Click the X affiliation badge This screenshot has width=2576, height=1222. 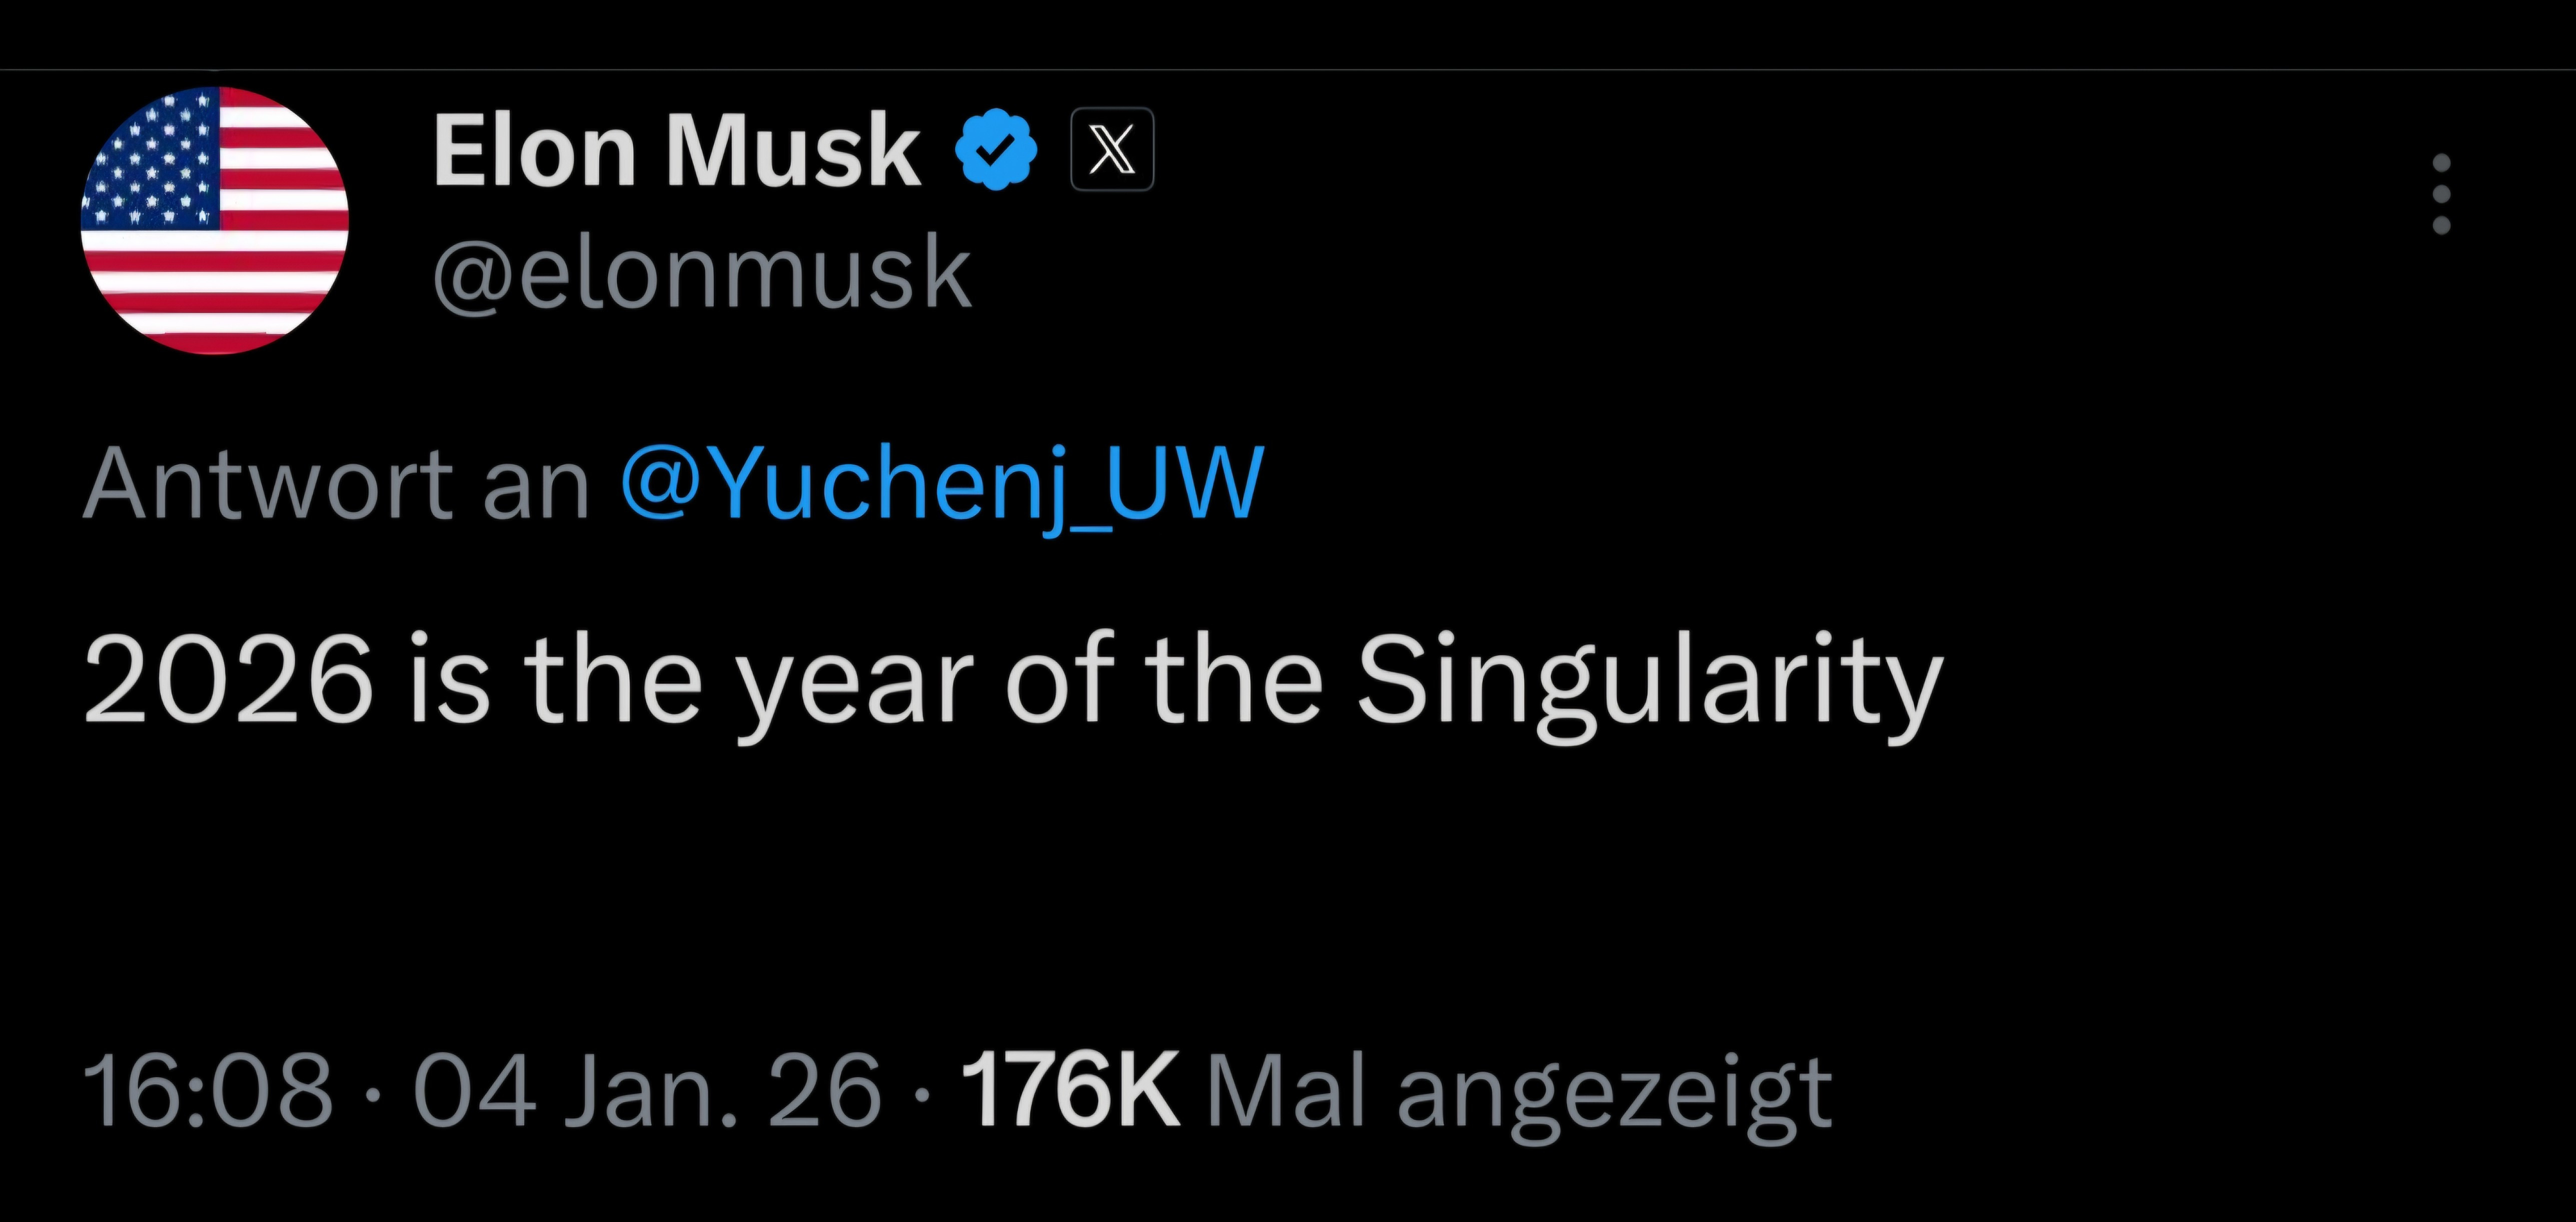(x=1112, y=150)
